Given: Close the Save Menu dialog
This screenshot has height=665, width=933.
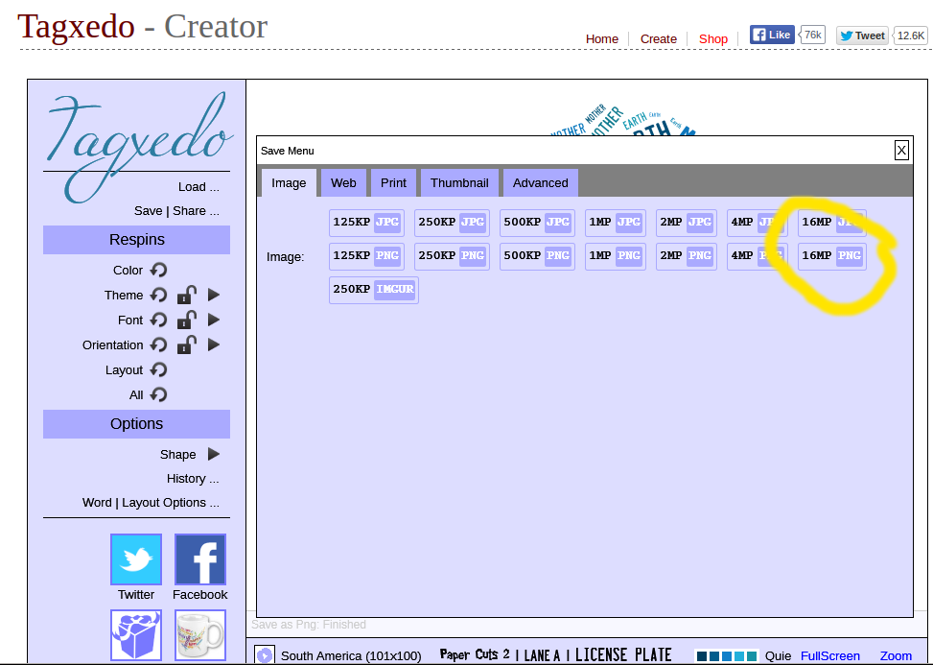Looking at the screenshot, I should (x=901, y=151).
